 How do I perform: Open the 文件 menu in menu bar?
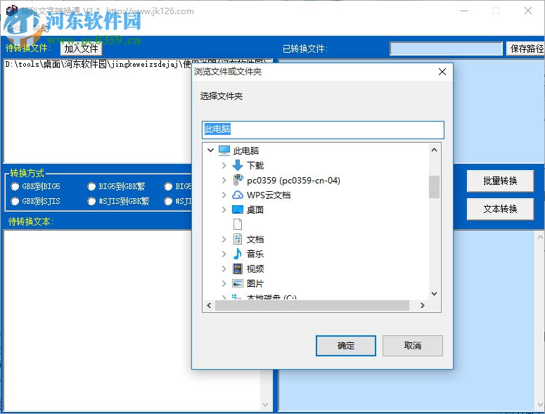[15, 29]
